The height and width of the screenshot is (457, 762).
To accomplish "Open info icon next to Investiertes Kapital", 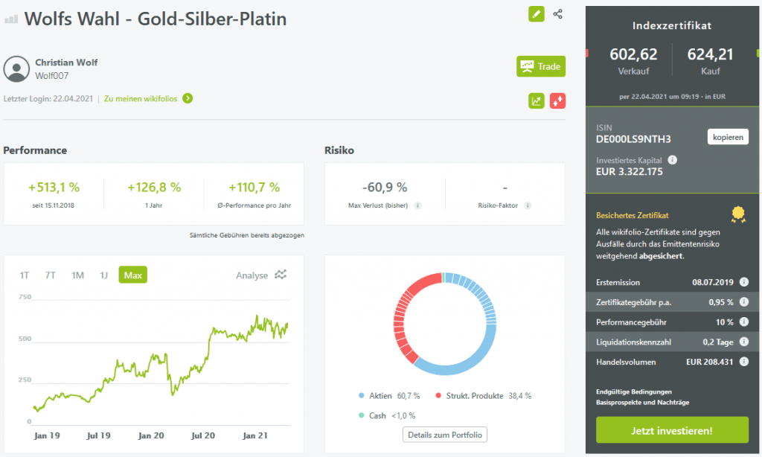I will tap(672, 160).
